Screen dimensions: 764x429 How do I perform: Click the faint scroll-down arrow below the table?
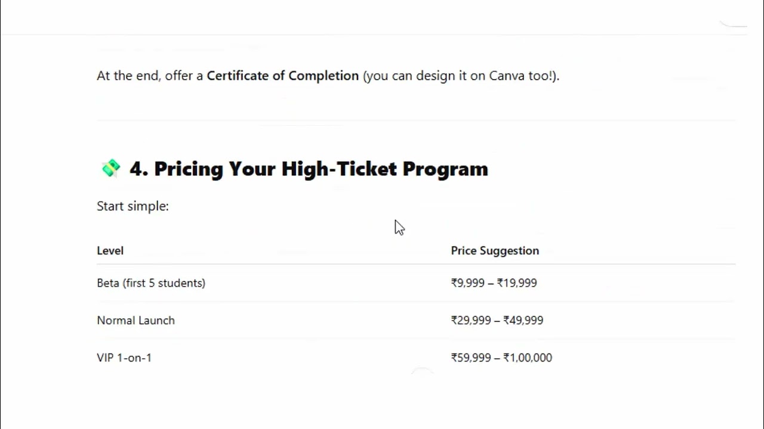tap(422, 372)
